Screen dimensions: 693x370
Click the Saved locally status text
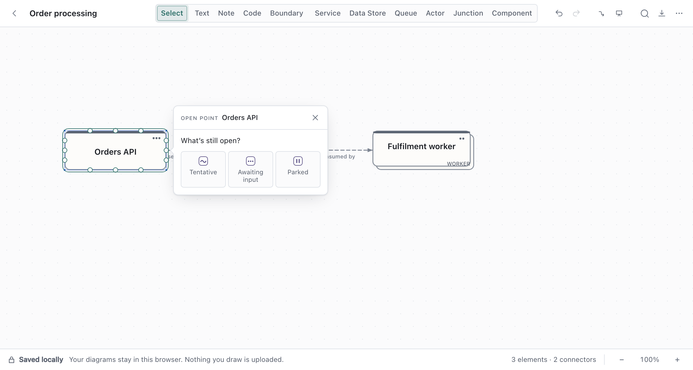click(41, 360)
